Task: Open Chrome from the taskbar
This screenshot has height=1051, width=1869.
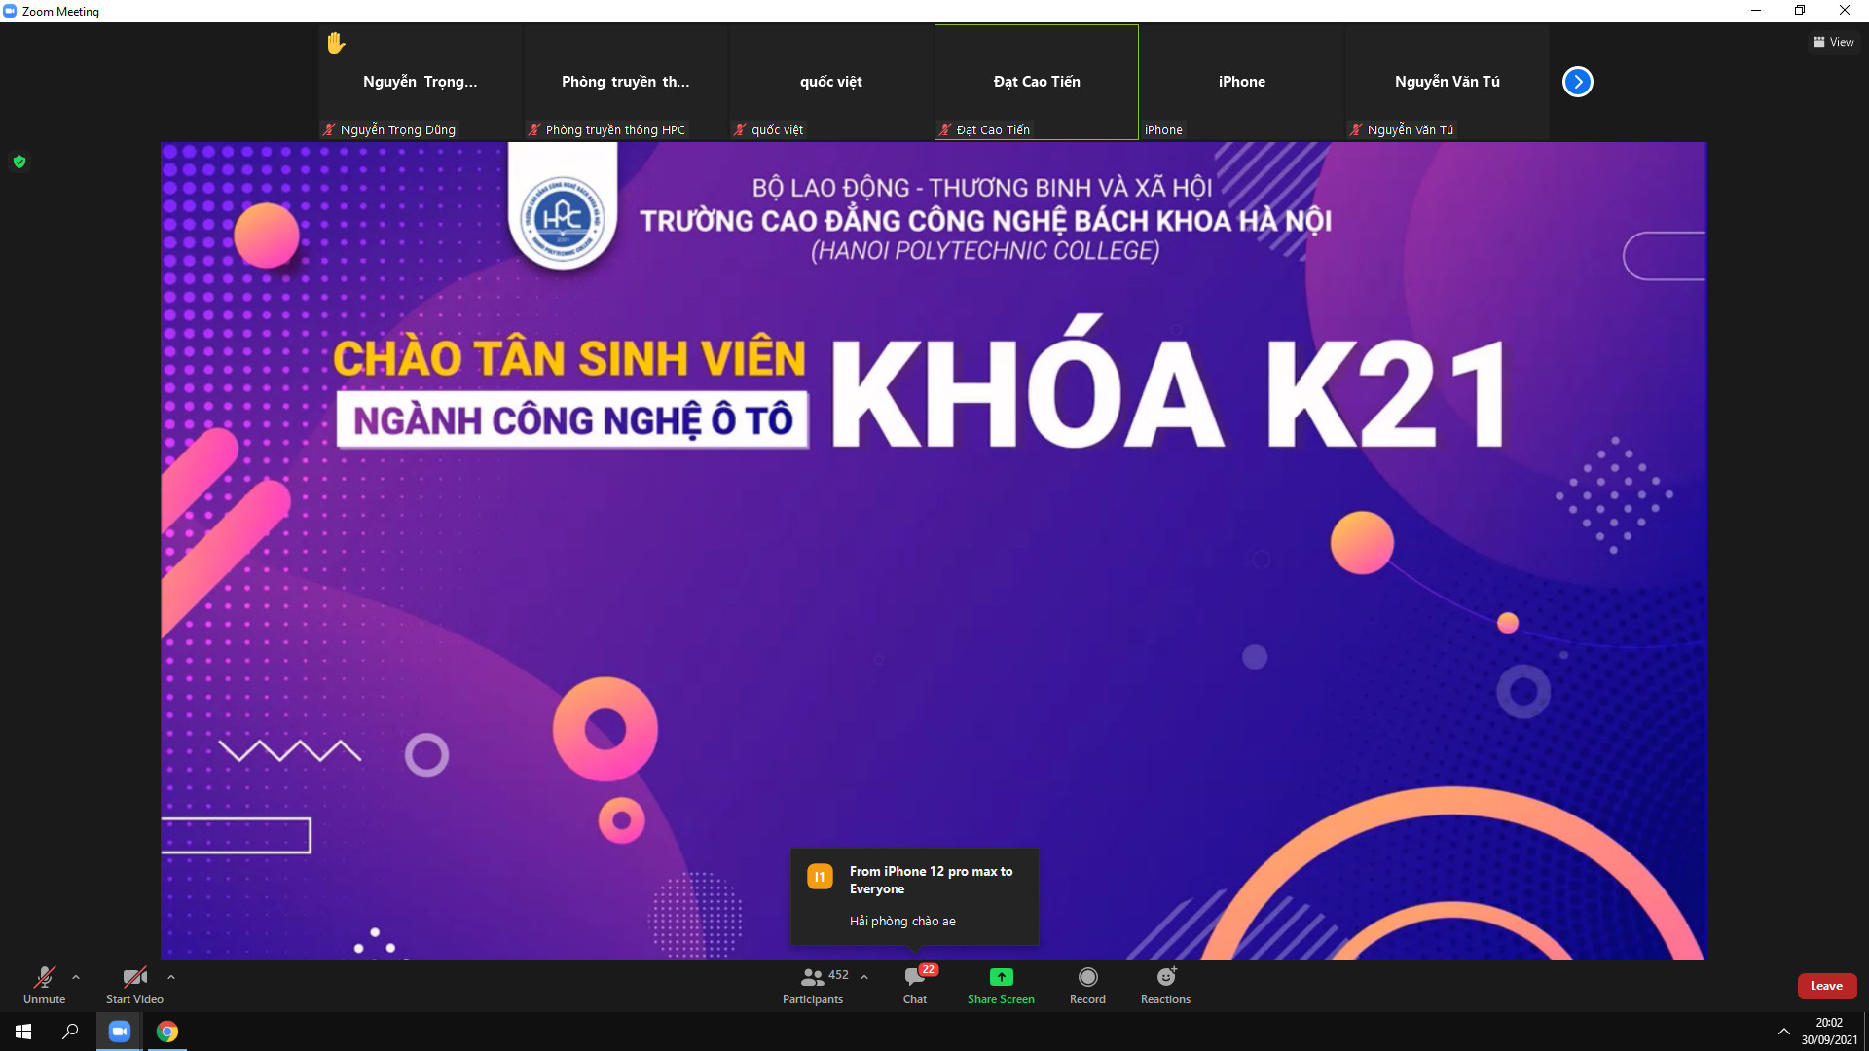Action: [167, 1032]
